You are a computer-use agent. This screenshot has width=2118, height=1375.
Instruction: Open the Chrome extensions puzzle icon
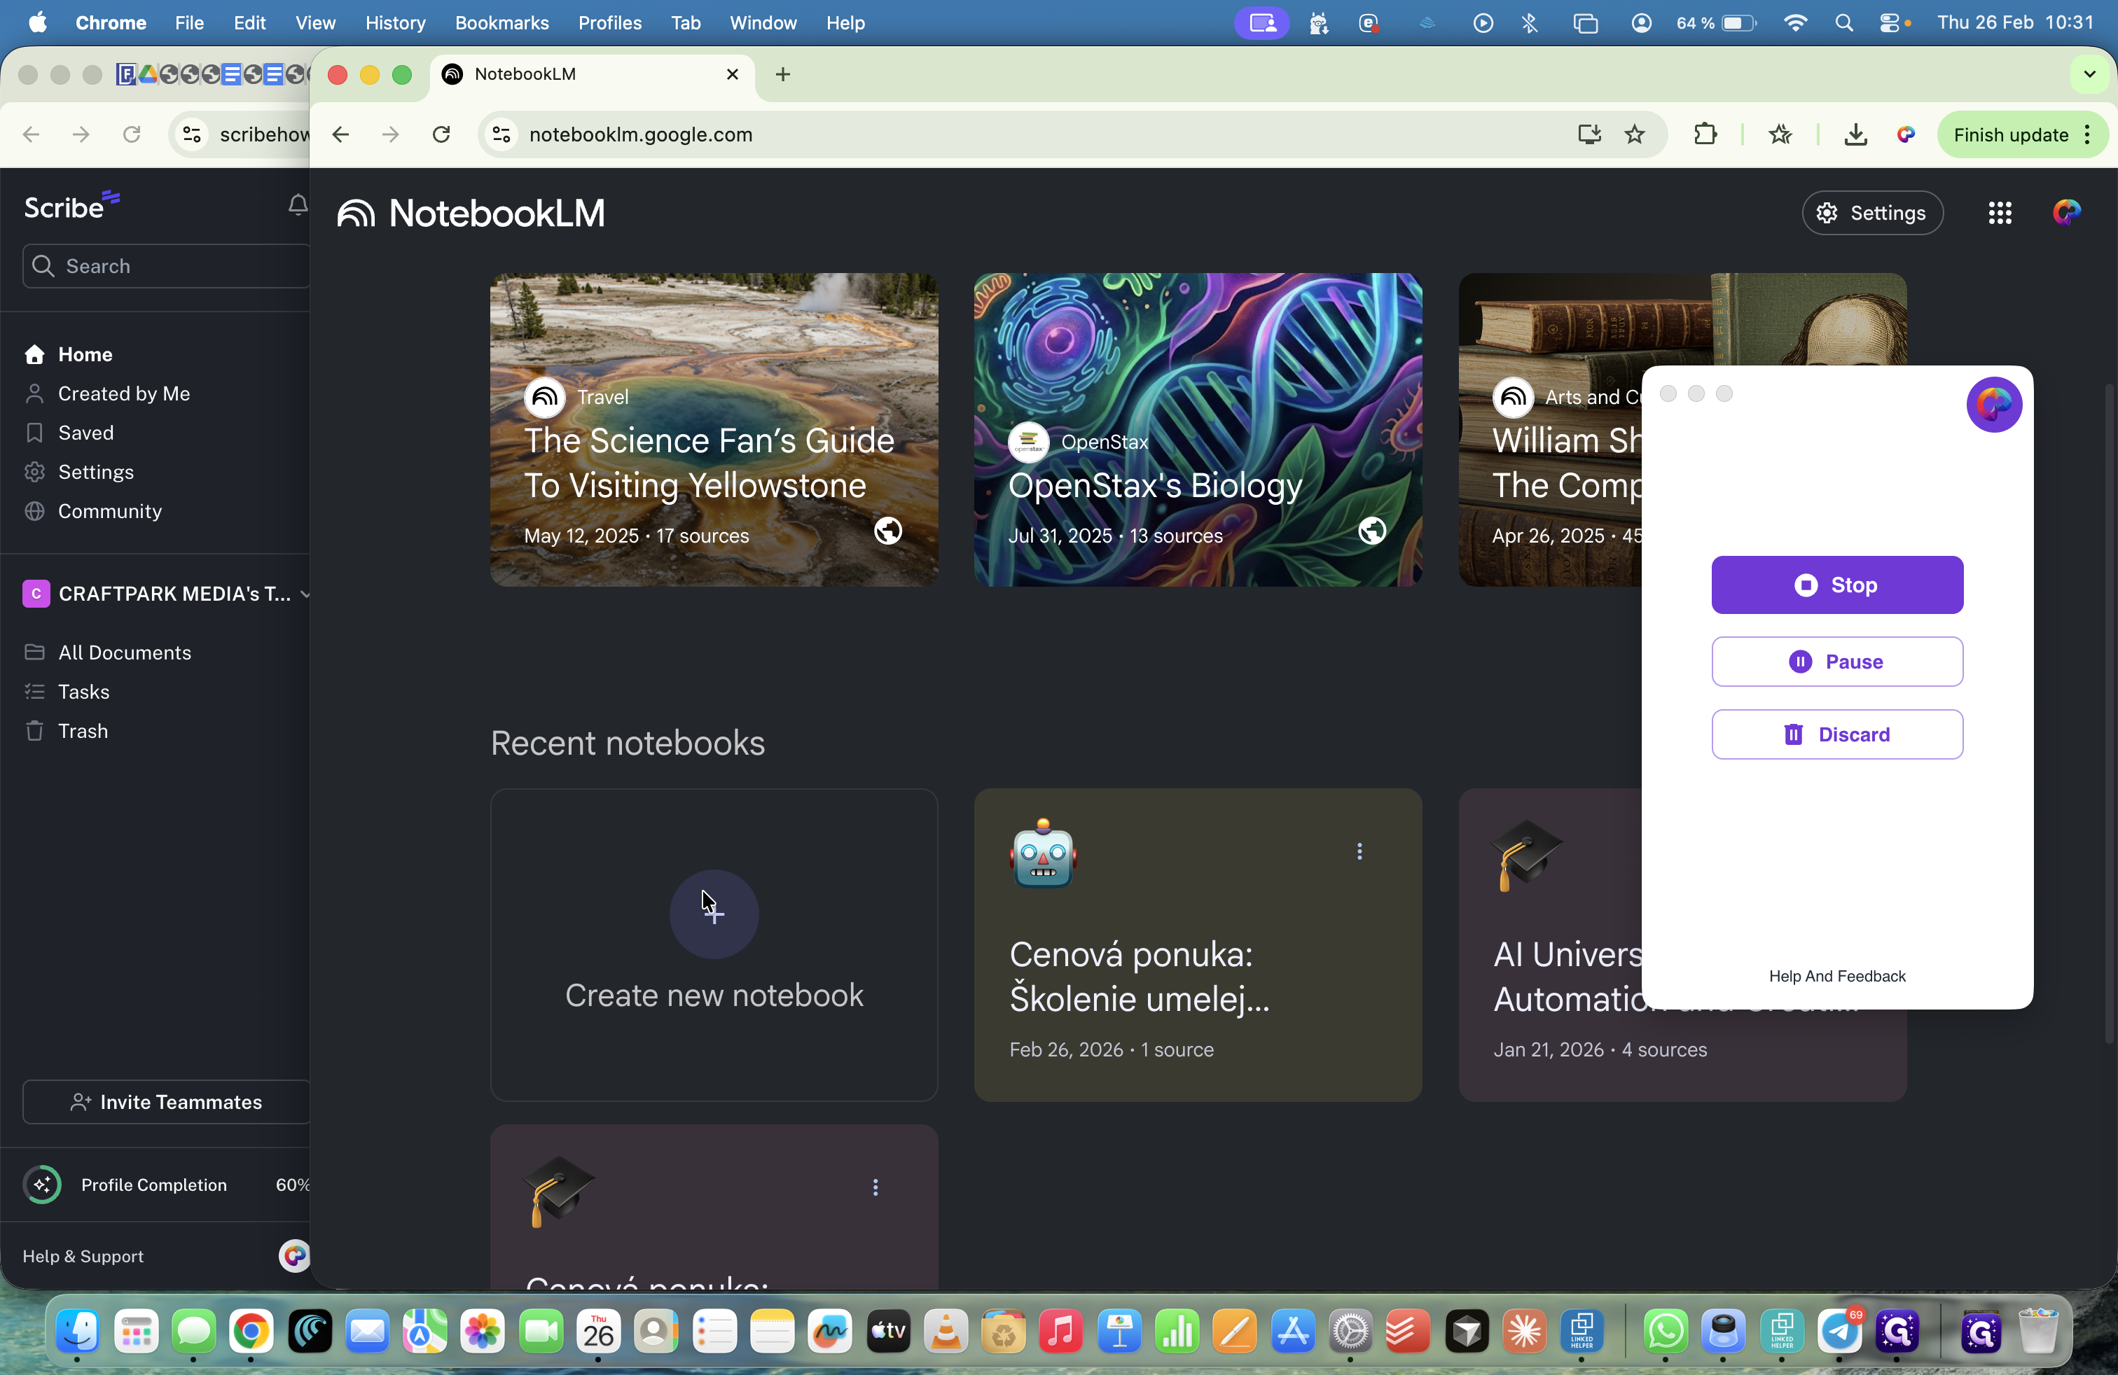1704,134
